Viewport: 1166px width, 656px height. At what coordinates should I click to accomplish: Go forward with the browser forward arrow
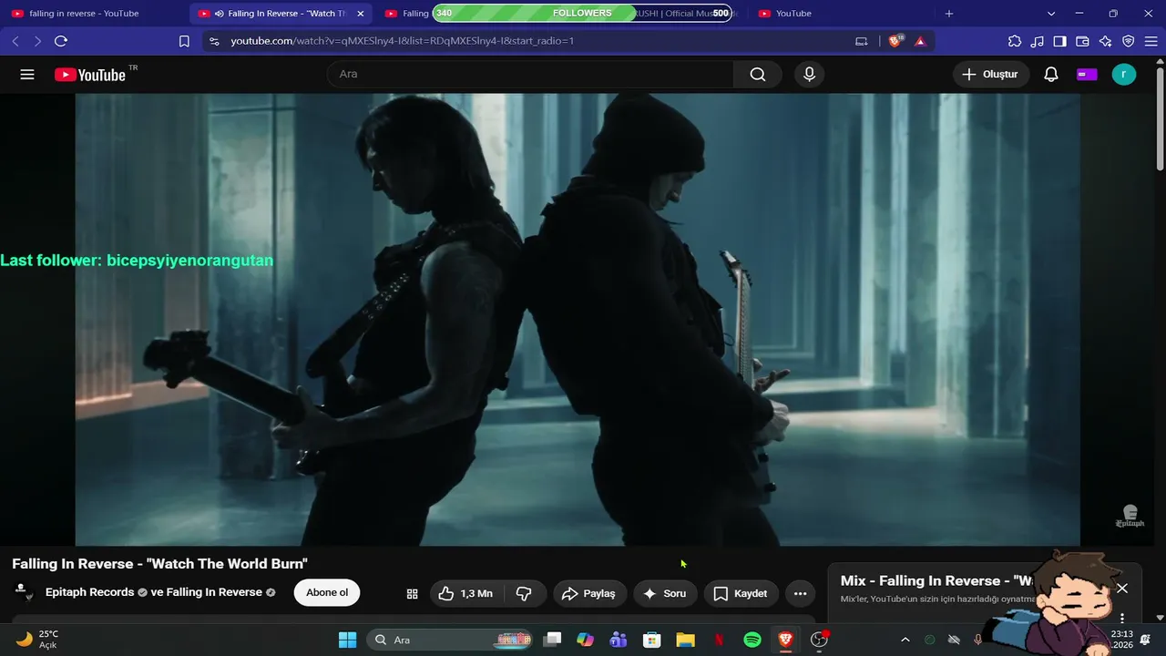click(x=37, y=41)
